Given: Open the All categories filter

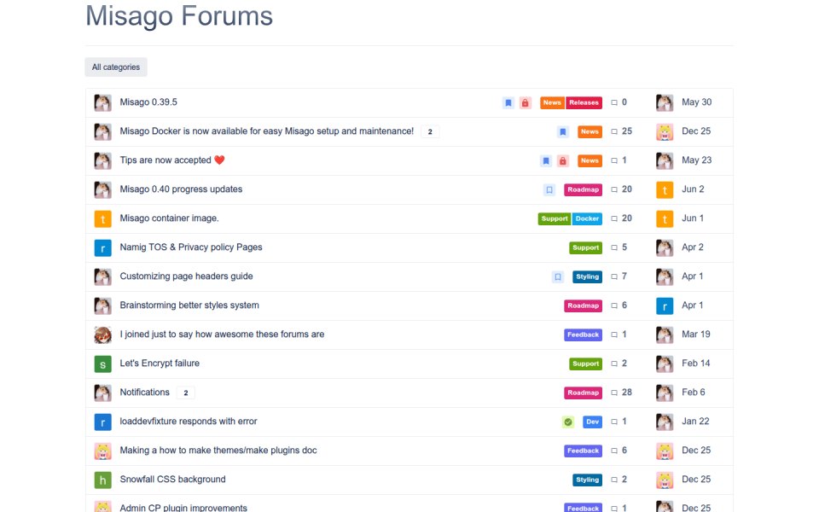Looking at the screenshot, I should 116,67.
